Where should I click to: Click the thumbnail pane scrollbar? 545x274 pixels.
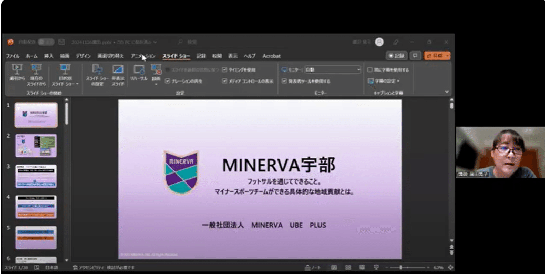67,114
